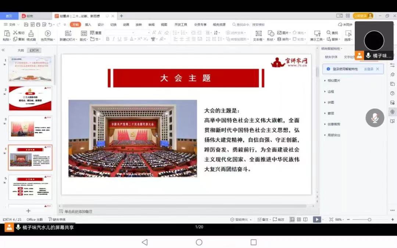397x248 pixels.
Task: Open the 文件 menu dropdown
Action: [x=12, y=25]
